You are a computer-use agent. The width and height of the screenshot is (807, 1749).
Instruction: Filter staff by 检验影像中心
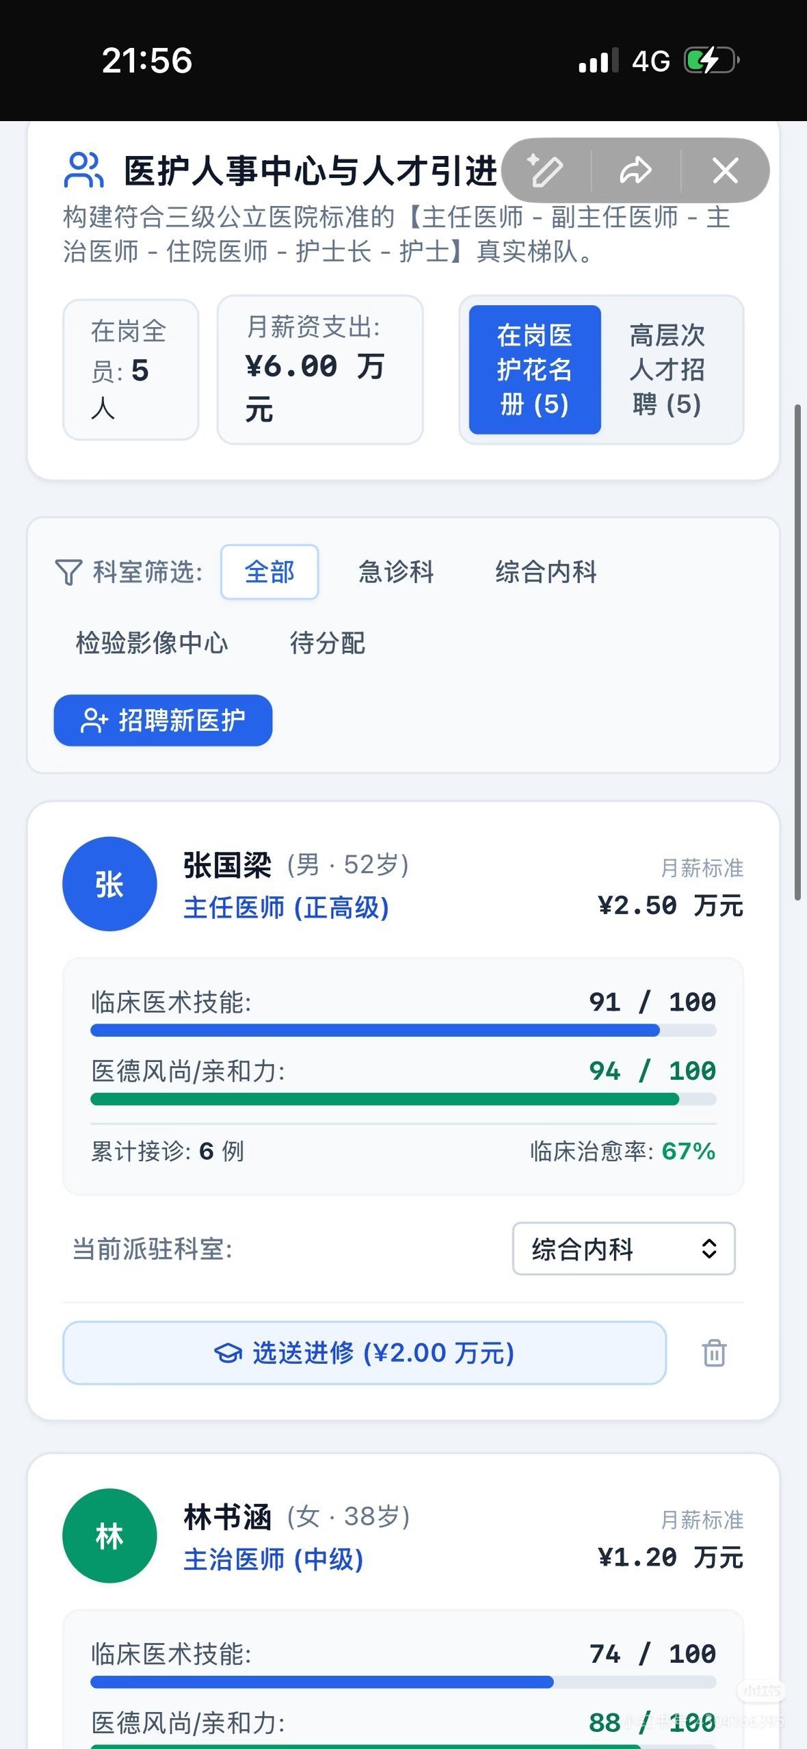click(152, 643)
